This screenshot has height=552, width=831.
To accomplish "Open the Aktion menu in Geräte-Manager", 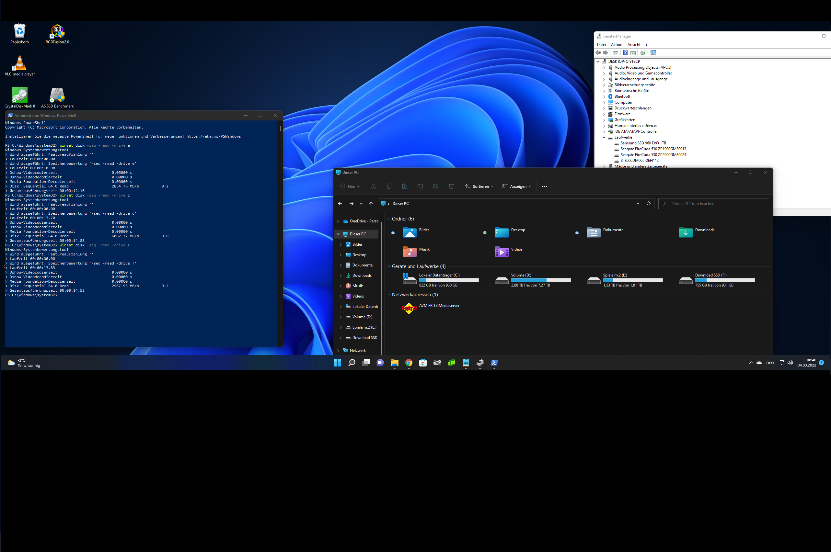I will pos(616,45).
